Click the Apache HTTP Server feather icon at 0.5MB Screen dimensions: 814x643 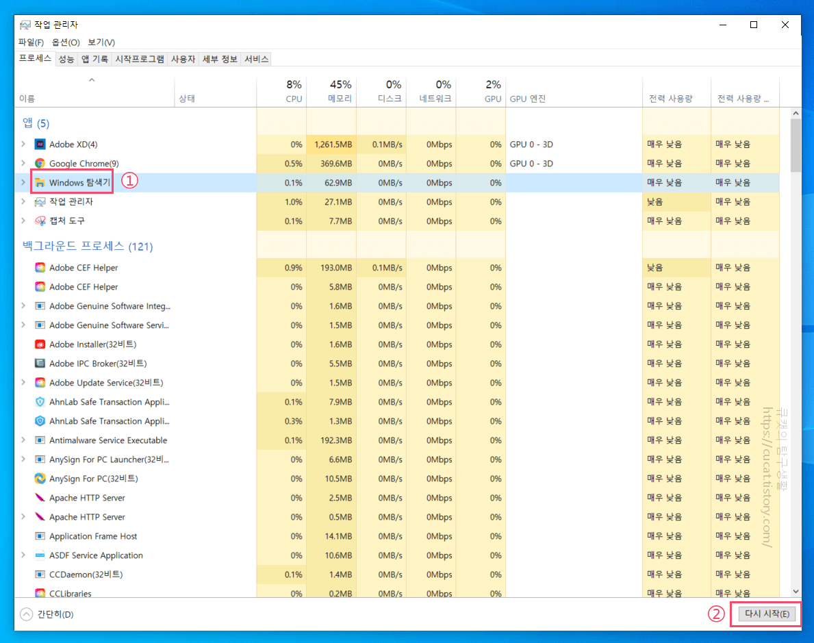[x=40, y=517]
